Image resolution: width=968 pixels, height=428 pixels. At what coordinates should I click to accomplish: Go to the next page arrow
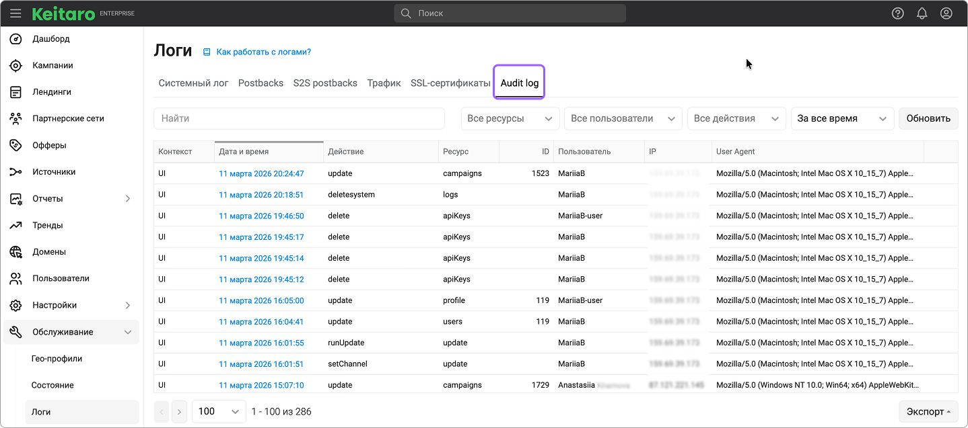(x=178, y=411)
